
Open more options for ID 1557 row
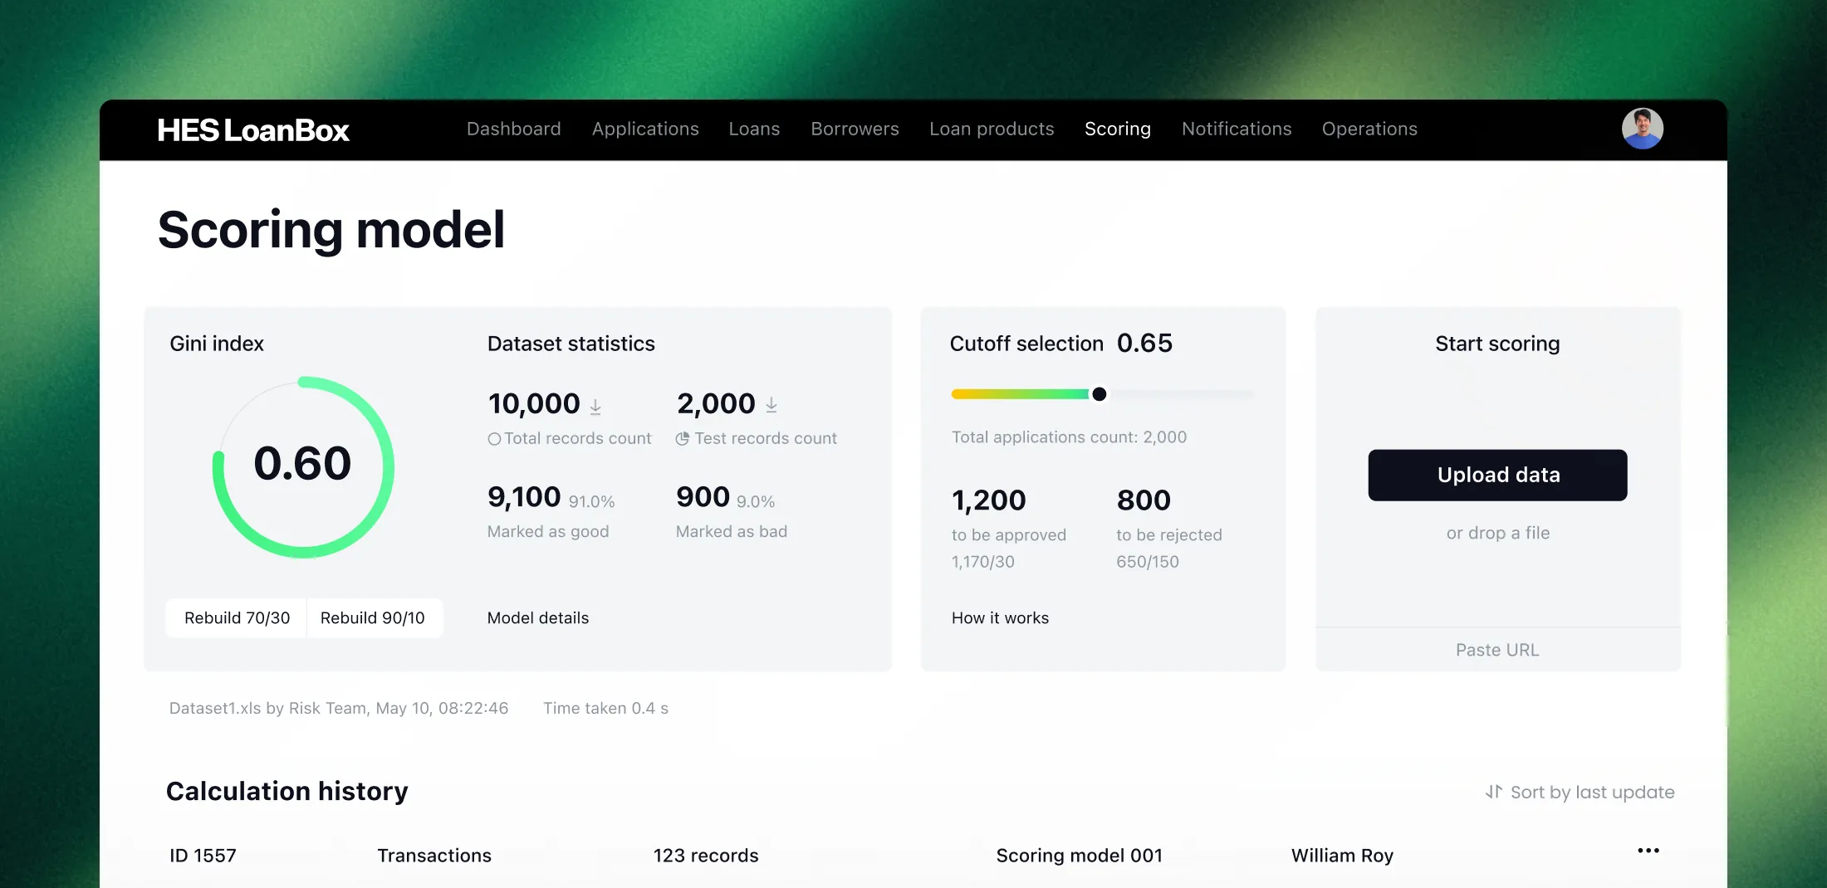(1648, 851)
